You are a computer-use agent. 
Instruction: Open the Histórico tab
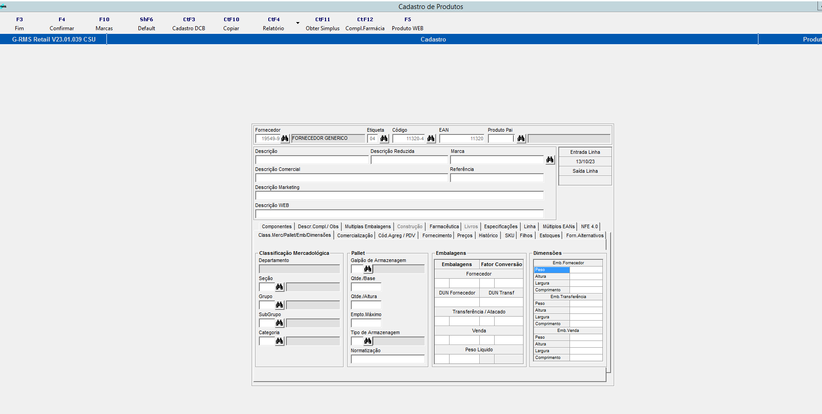point(488,235)
